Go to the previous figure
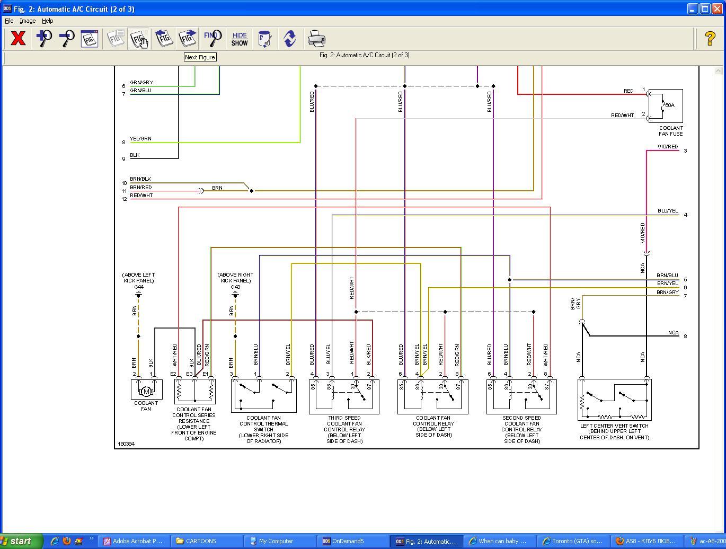Viewport: 726px width, 549px height. 164,39
